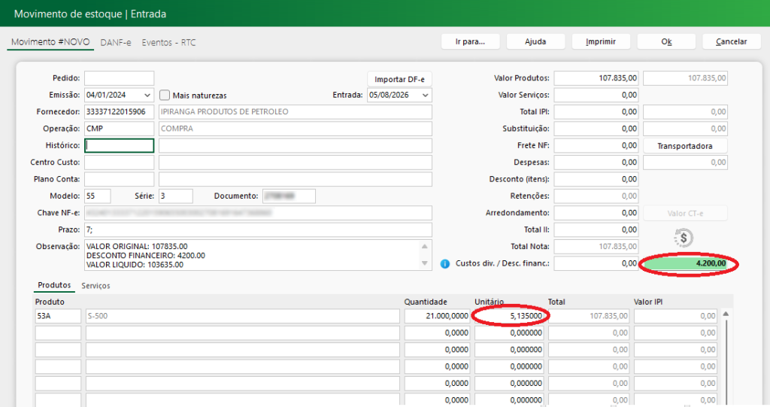Image resolution: width=770 pixels, height=407 pixels.
Task: Open the Emissão date dropdown
Action: click(x=147, y=95)
